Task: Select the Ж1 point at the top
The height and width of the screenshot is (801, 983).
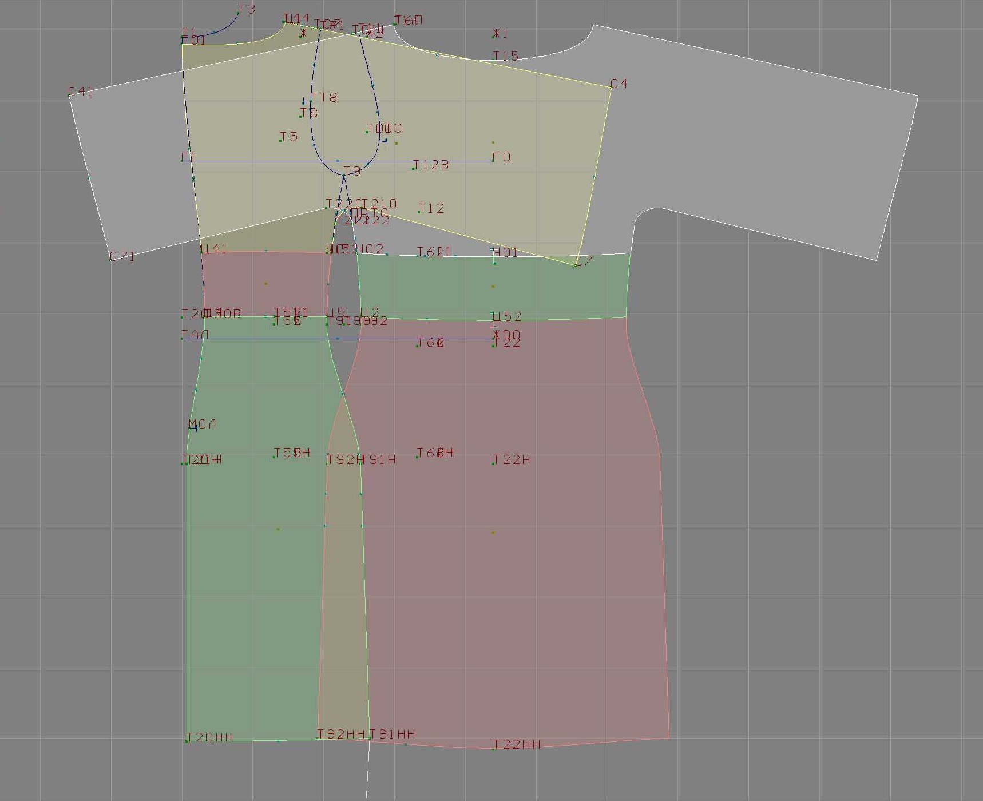Action: click(x=494, y=36)
